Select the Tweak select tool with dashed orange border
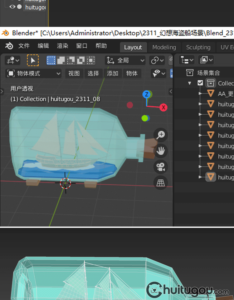The width and height of the screenshot is (234, 300). click(x=33, y=60)
